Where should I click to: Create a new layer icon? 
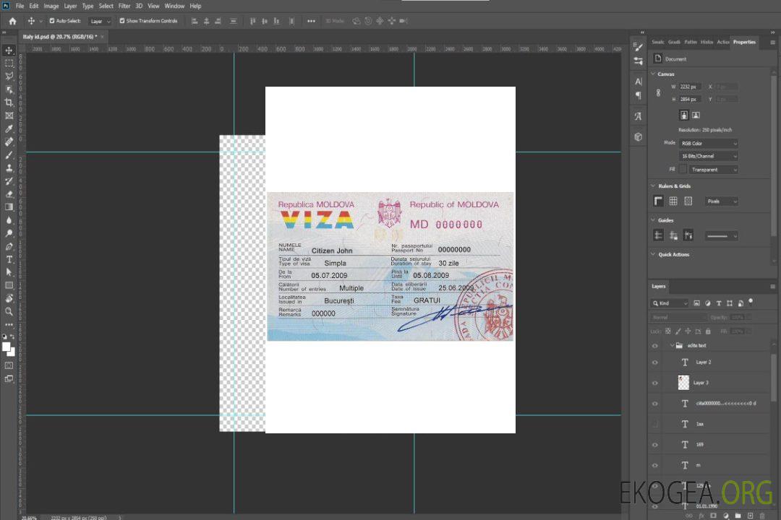pyautogui.click(x=750, y=516)
